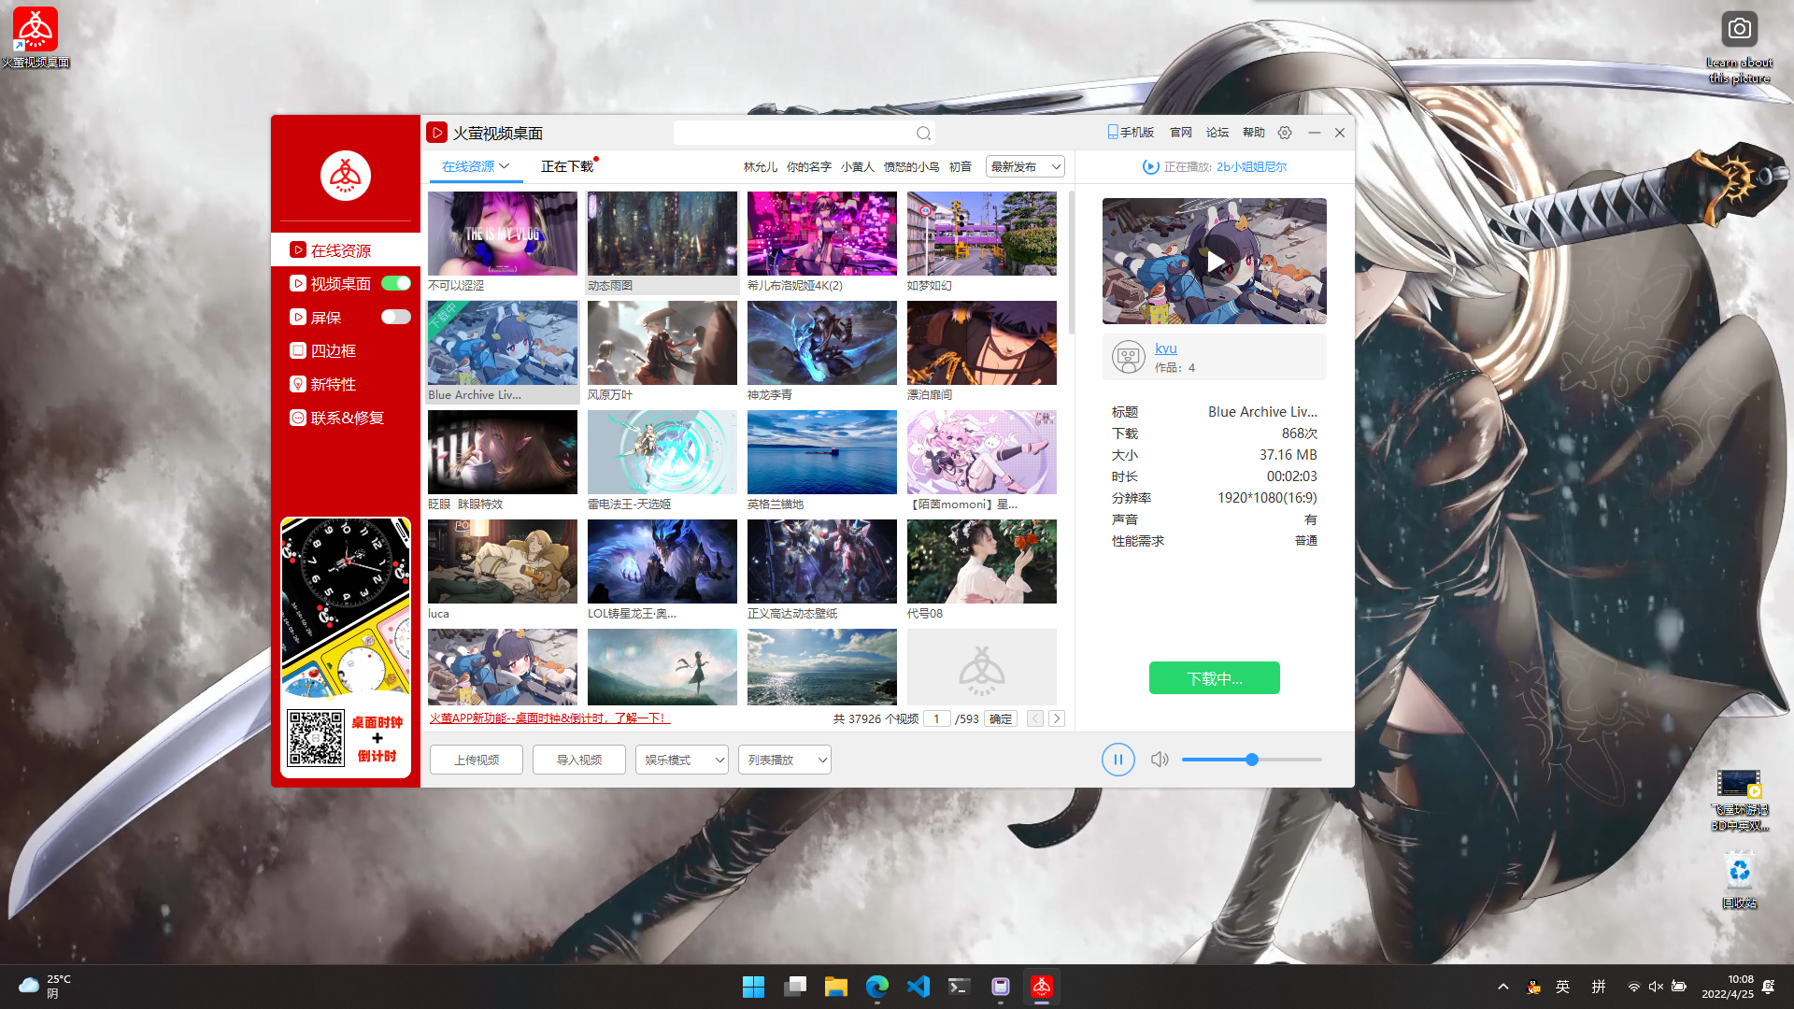Click the search magnifier icon

[x=923, y=134]
